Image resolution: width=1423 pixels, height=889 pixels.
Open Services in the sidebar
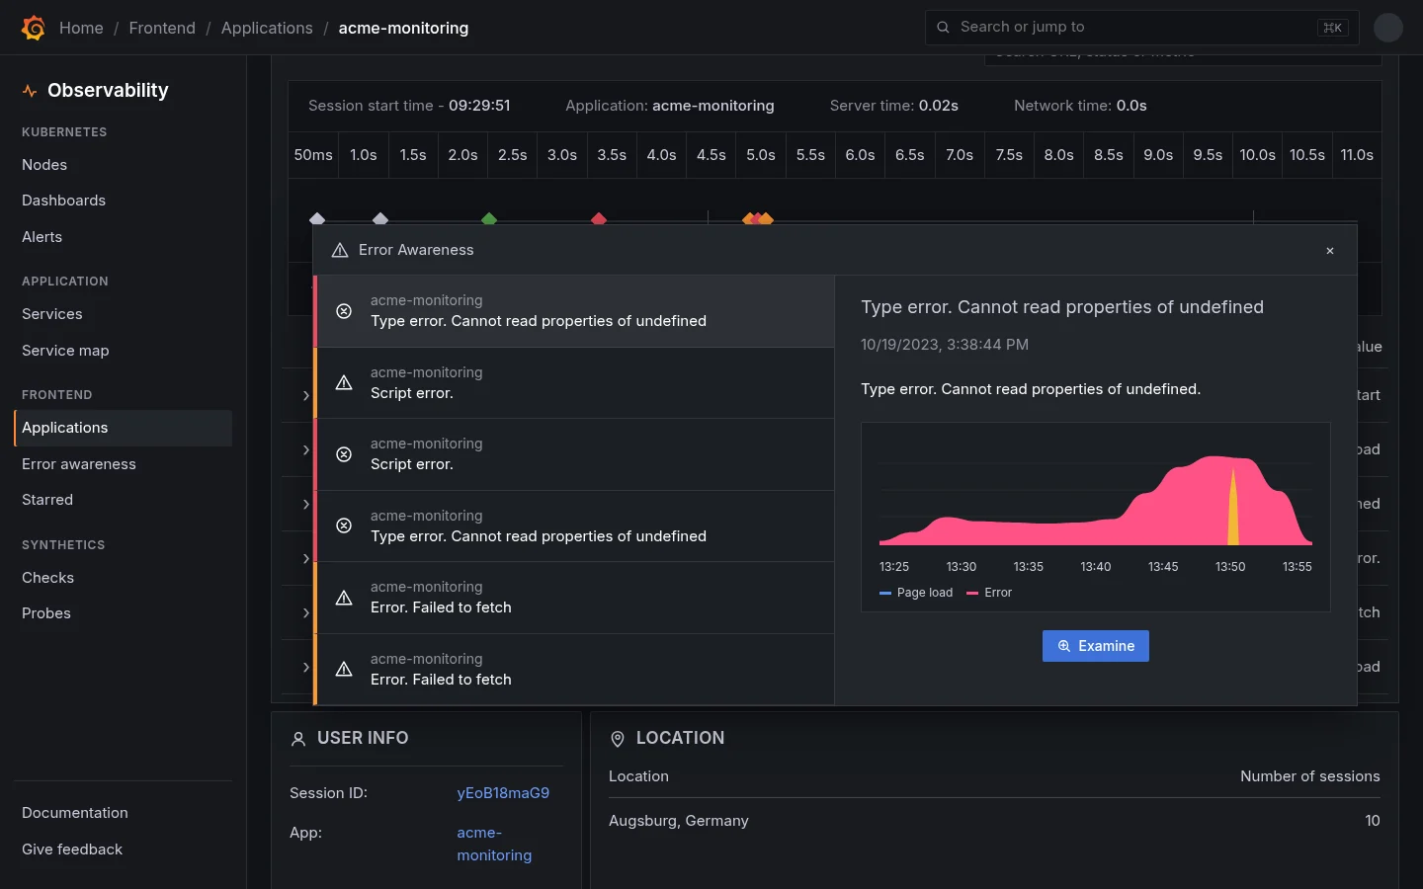pyautogui.click(x=52, y=314)
